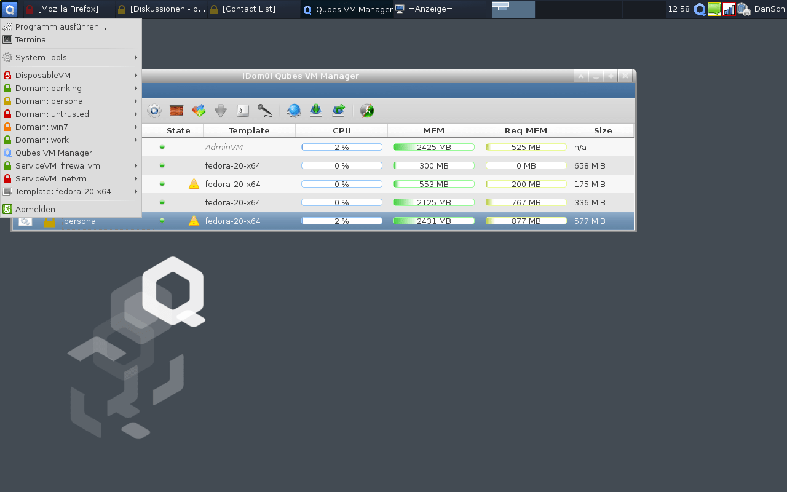The height and width of the screenshot is (492, 787).
Task: Select the personal VM name in the highlighted row
Action: click(x=81, y=221)
